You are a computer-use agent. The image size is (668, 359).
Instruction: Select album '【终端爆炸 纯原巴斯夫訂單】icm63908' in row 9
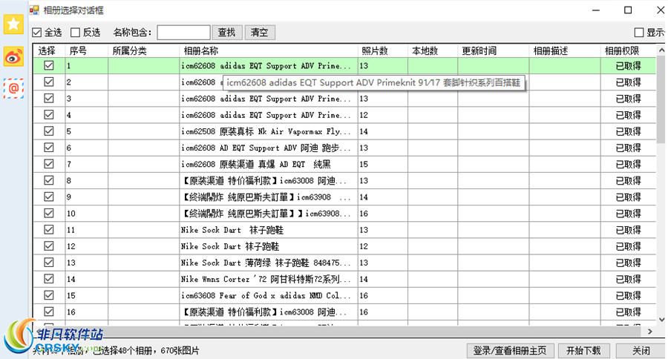[269, 197]
